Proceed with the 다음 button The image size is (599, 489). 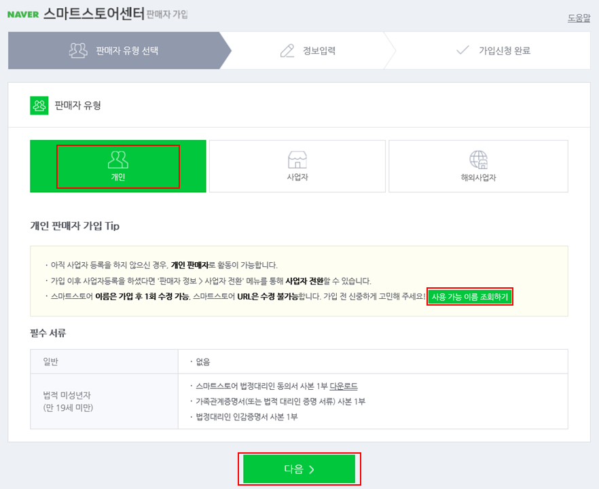point(299,469)
